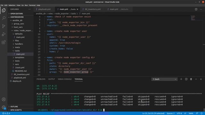Switch to main.yml defaults editor tab
205x115 pixels.
pyautogui.click(x=119, y=9)
